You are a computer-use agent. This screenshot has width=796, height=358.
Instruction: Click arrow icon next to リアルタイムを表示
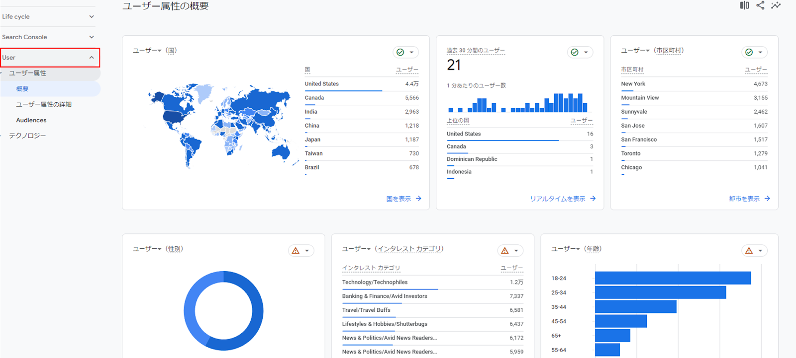593,199
